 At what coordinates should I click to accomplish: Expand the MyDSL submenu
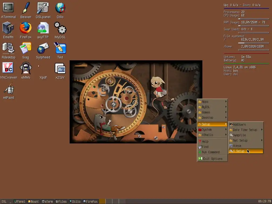tap(212, 107)
